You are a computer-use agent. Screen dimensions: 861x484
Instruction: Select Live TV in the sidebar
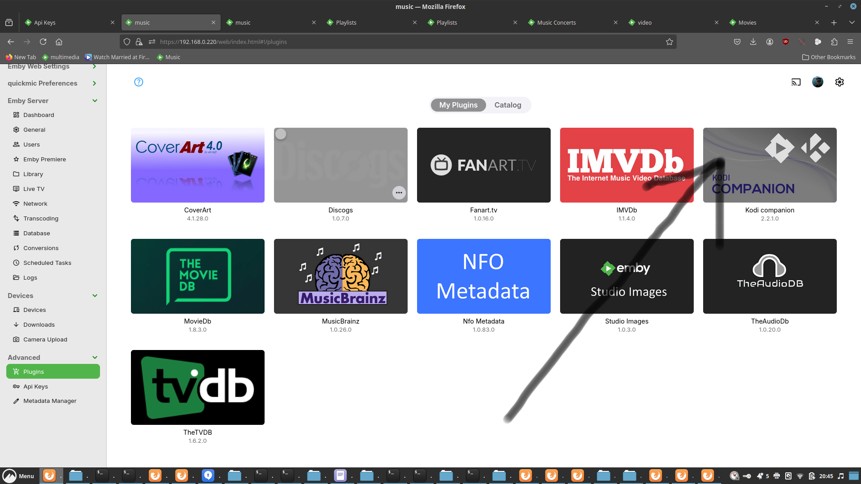(x=33, y=189)
